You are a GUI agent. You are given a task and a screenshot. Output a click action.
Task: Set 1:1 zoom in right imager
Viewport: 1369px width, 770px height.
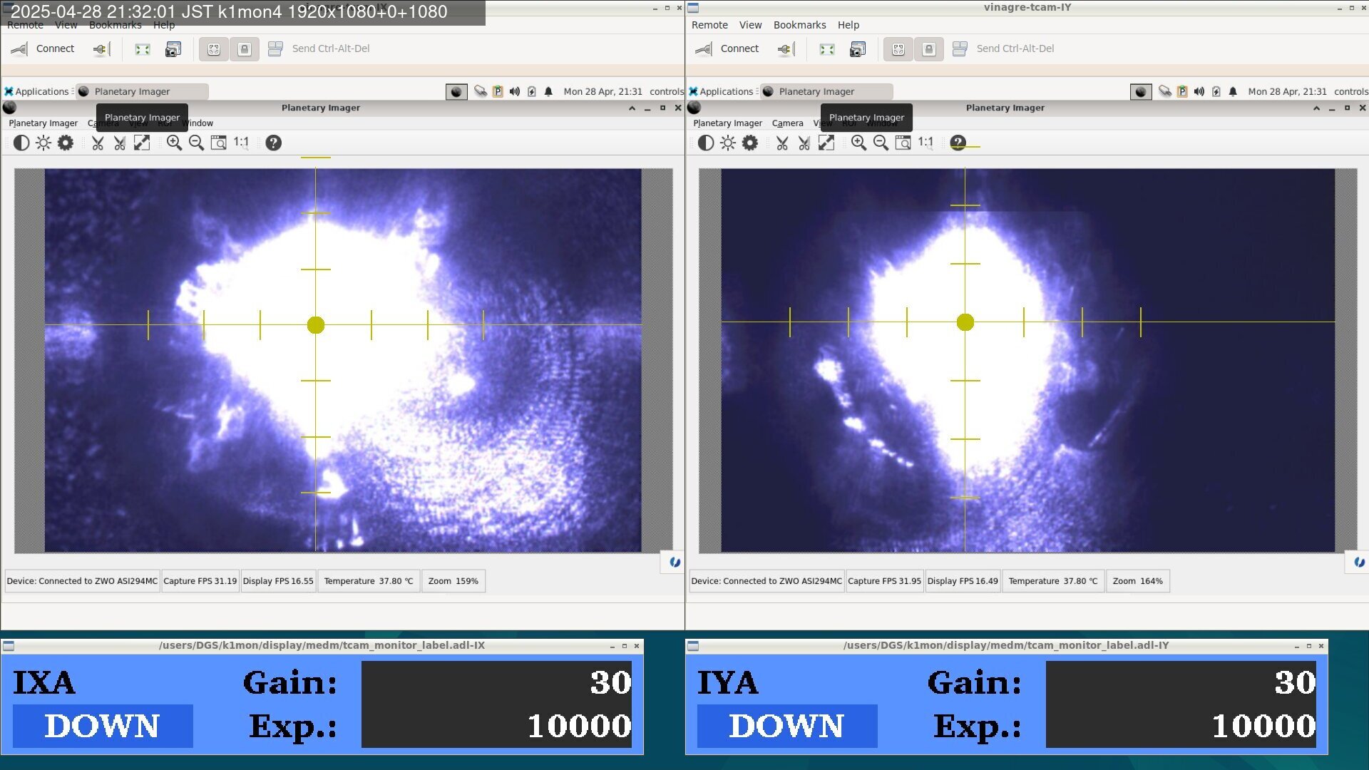(926, 142)
